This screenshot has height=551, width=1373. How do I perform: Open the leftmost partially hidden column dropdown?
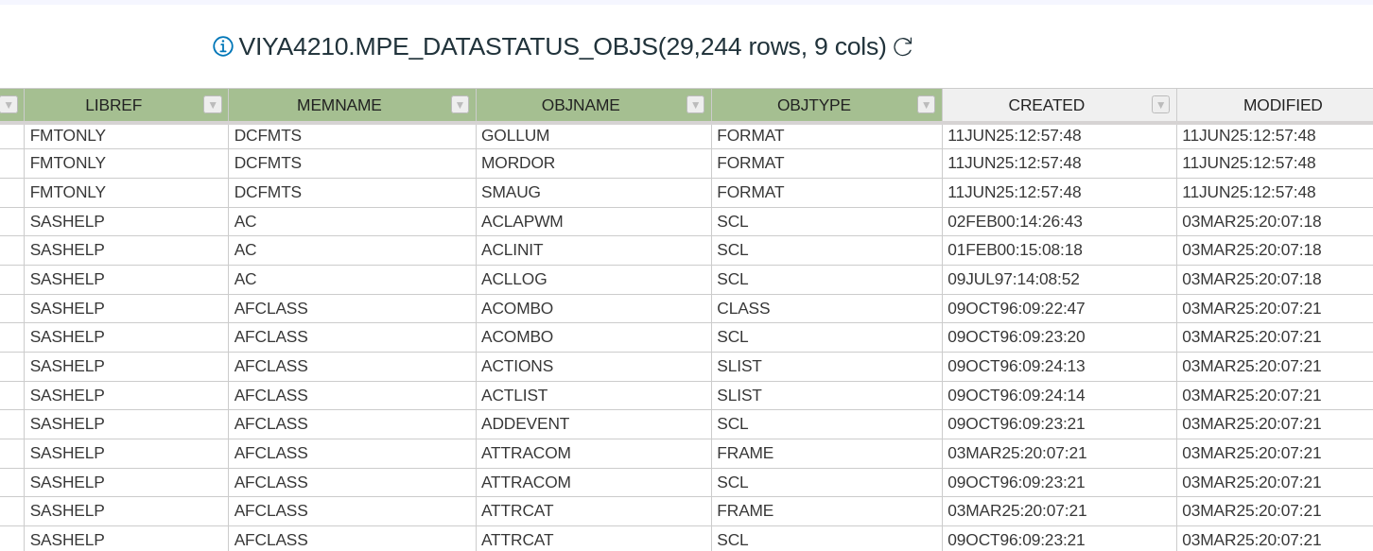tap(9, 105)
